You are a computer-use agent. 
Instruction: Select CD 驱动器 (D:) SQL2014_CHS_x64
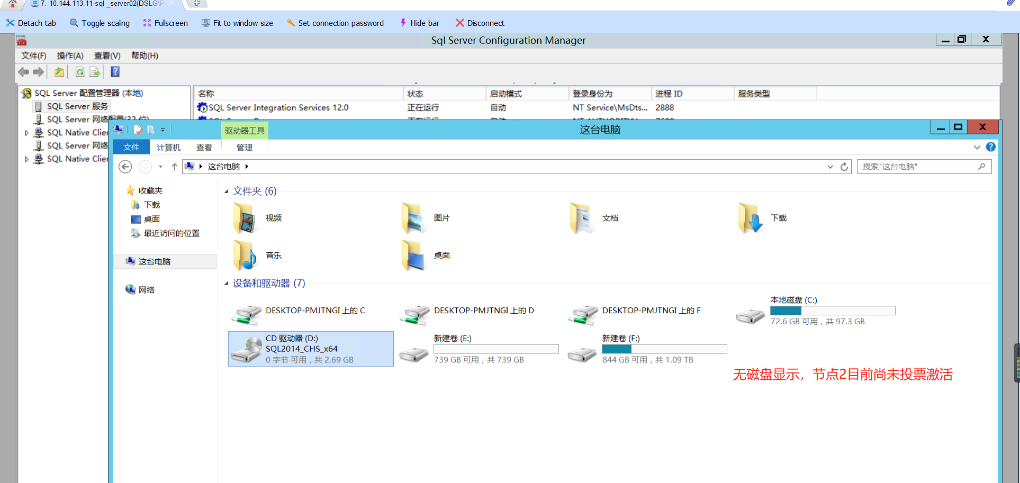pyautogui.click(x=311, y=349)
